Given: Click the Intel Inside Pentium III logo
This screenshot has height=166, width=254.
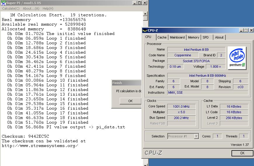Looking at the screenshot, I should 237,58.
